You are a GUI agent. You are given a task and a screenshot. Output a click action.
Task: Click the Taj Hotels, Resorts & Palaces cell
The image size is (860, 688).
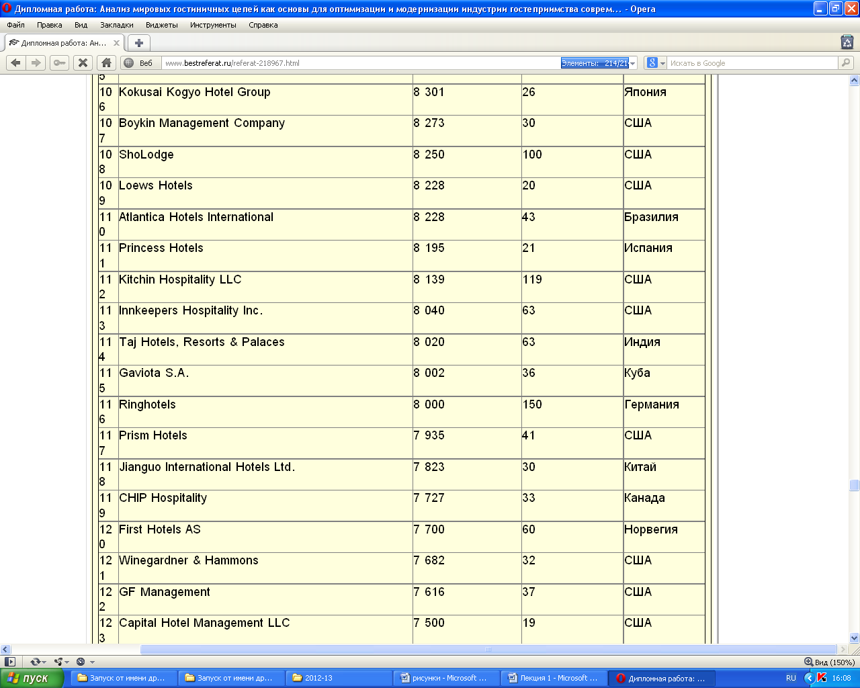point(265,349)
